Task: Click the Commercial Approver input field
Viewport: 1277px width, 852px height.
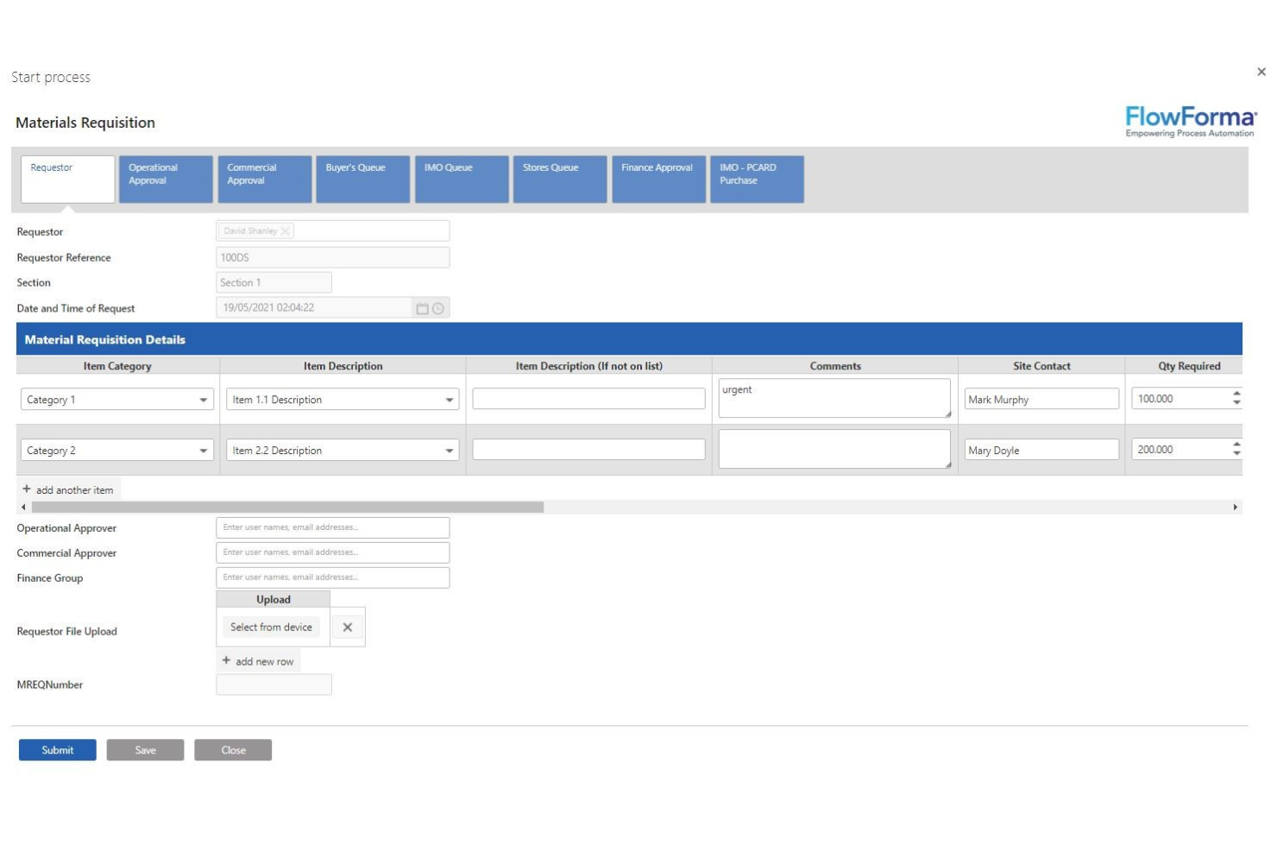Action: point(333,552)
